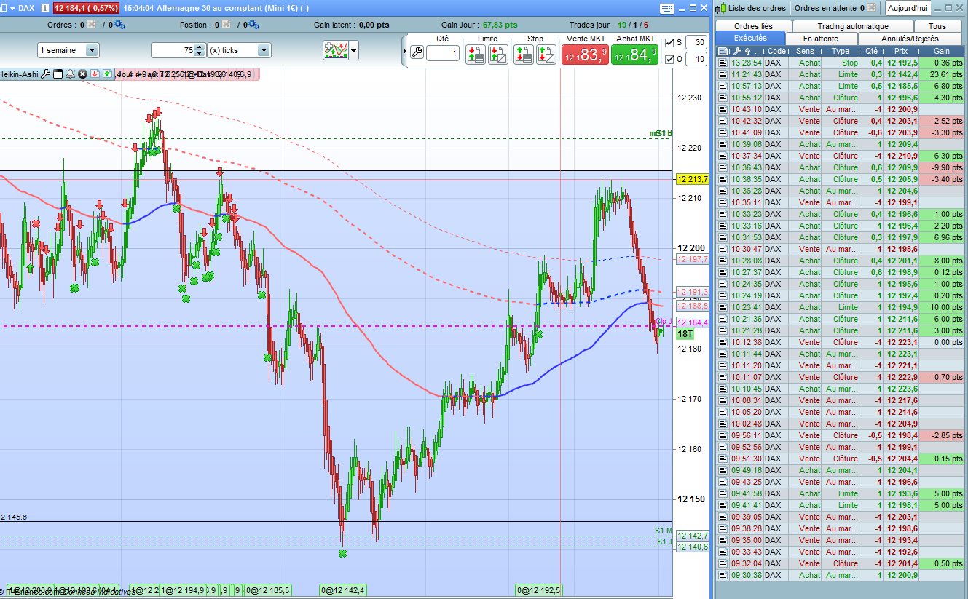Click the -9,90 pts gain cell

pos(942,167)
